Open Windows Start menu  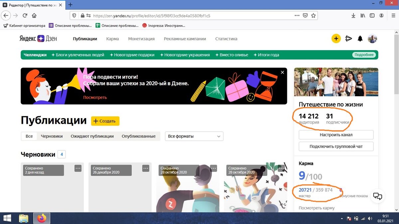click(7, 218)
